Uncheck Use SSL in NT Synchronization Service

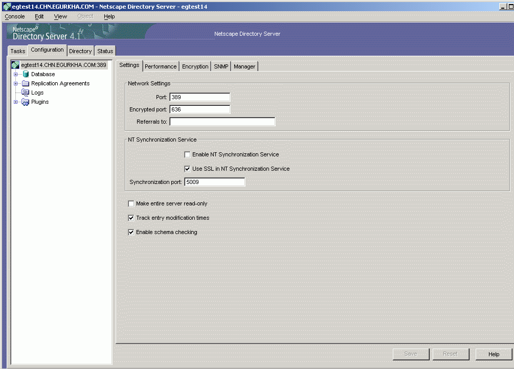(188, 169)
